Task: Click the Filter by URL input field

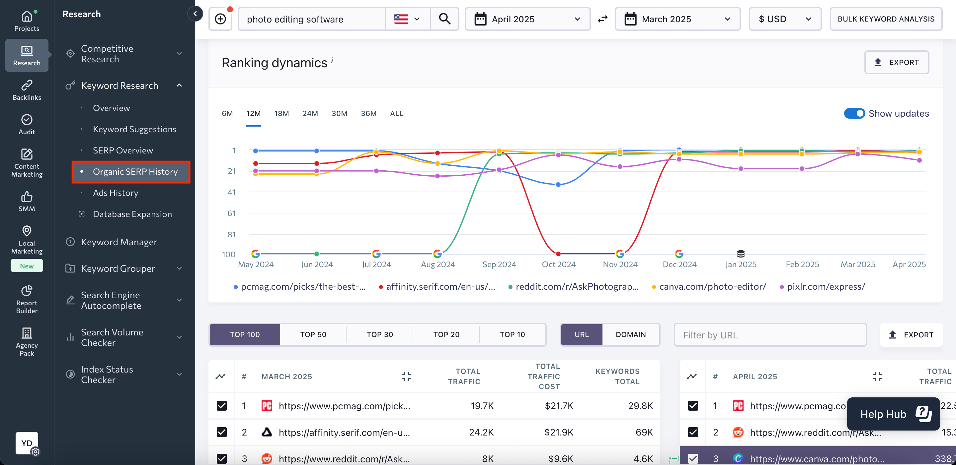Action: click(770, 334)
